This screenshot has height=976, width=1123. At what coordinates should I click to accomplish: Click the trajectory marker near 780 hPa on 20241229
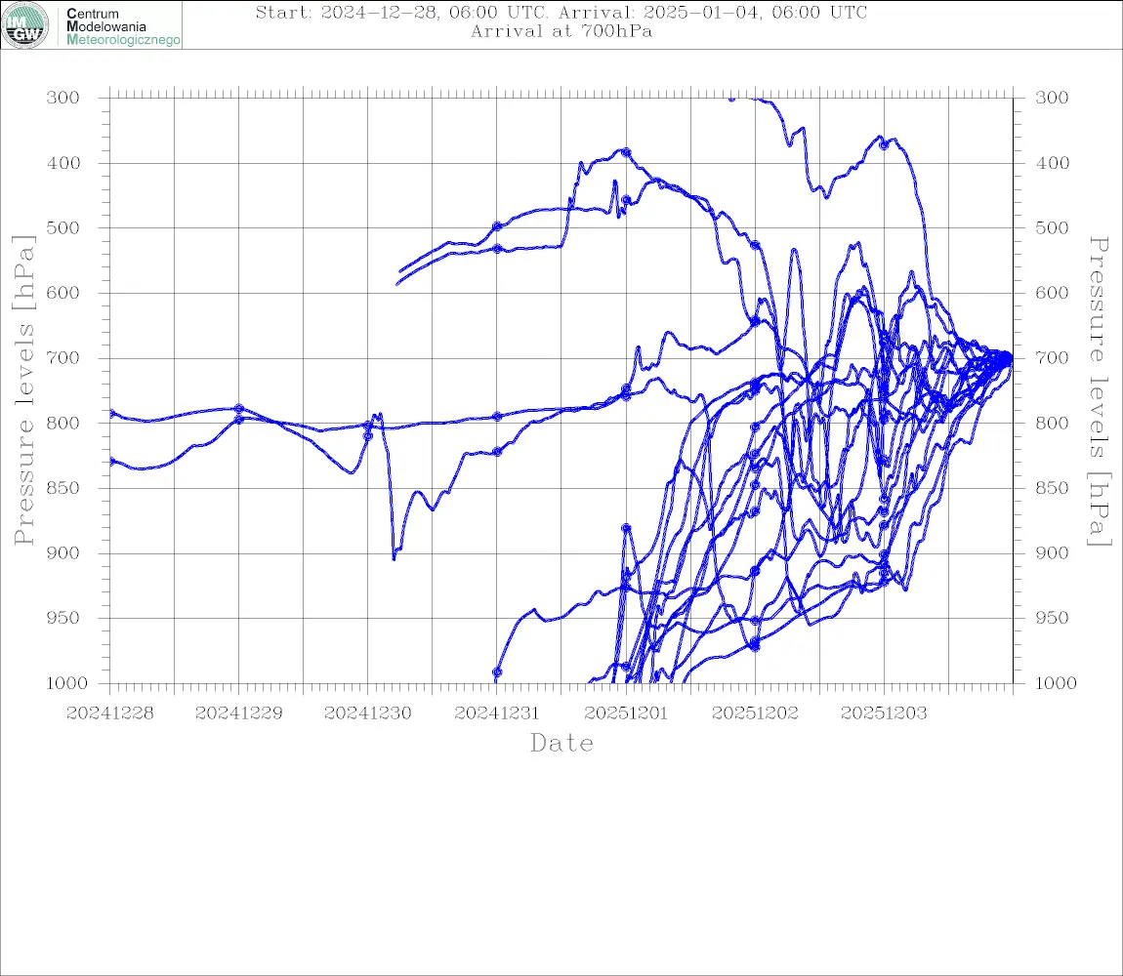coord(239,408)
